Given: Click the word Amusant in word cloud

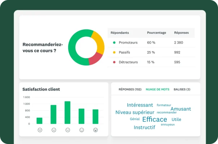Looking at the screenshot, I should coord(181,109).
